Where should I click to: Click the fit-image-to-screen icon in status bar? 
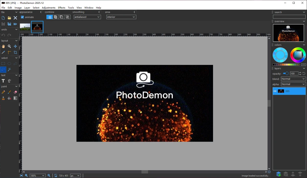21,175
